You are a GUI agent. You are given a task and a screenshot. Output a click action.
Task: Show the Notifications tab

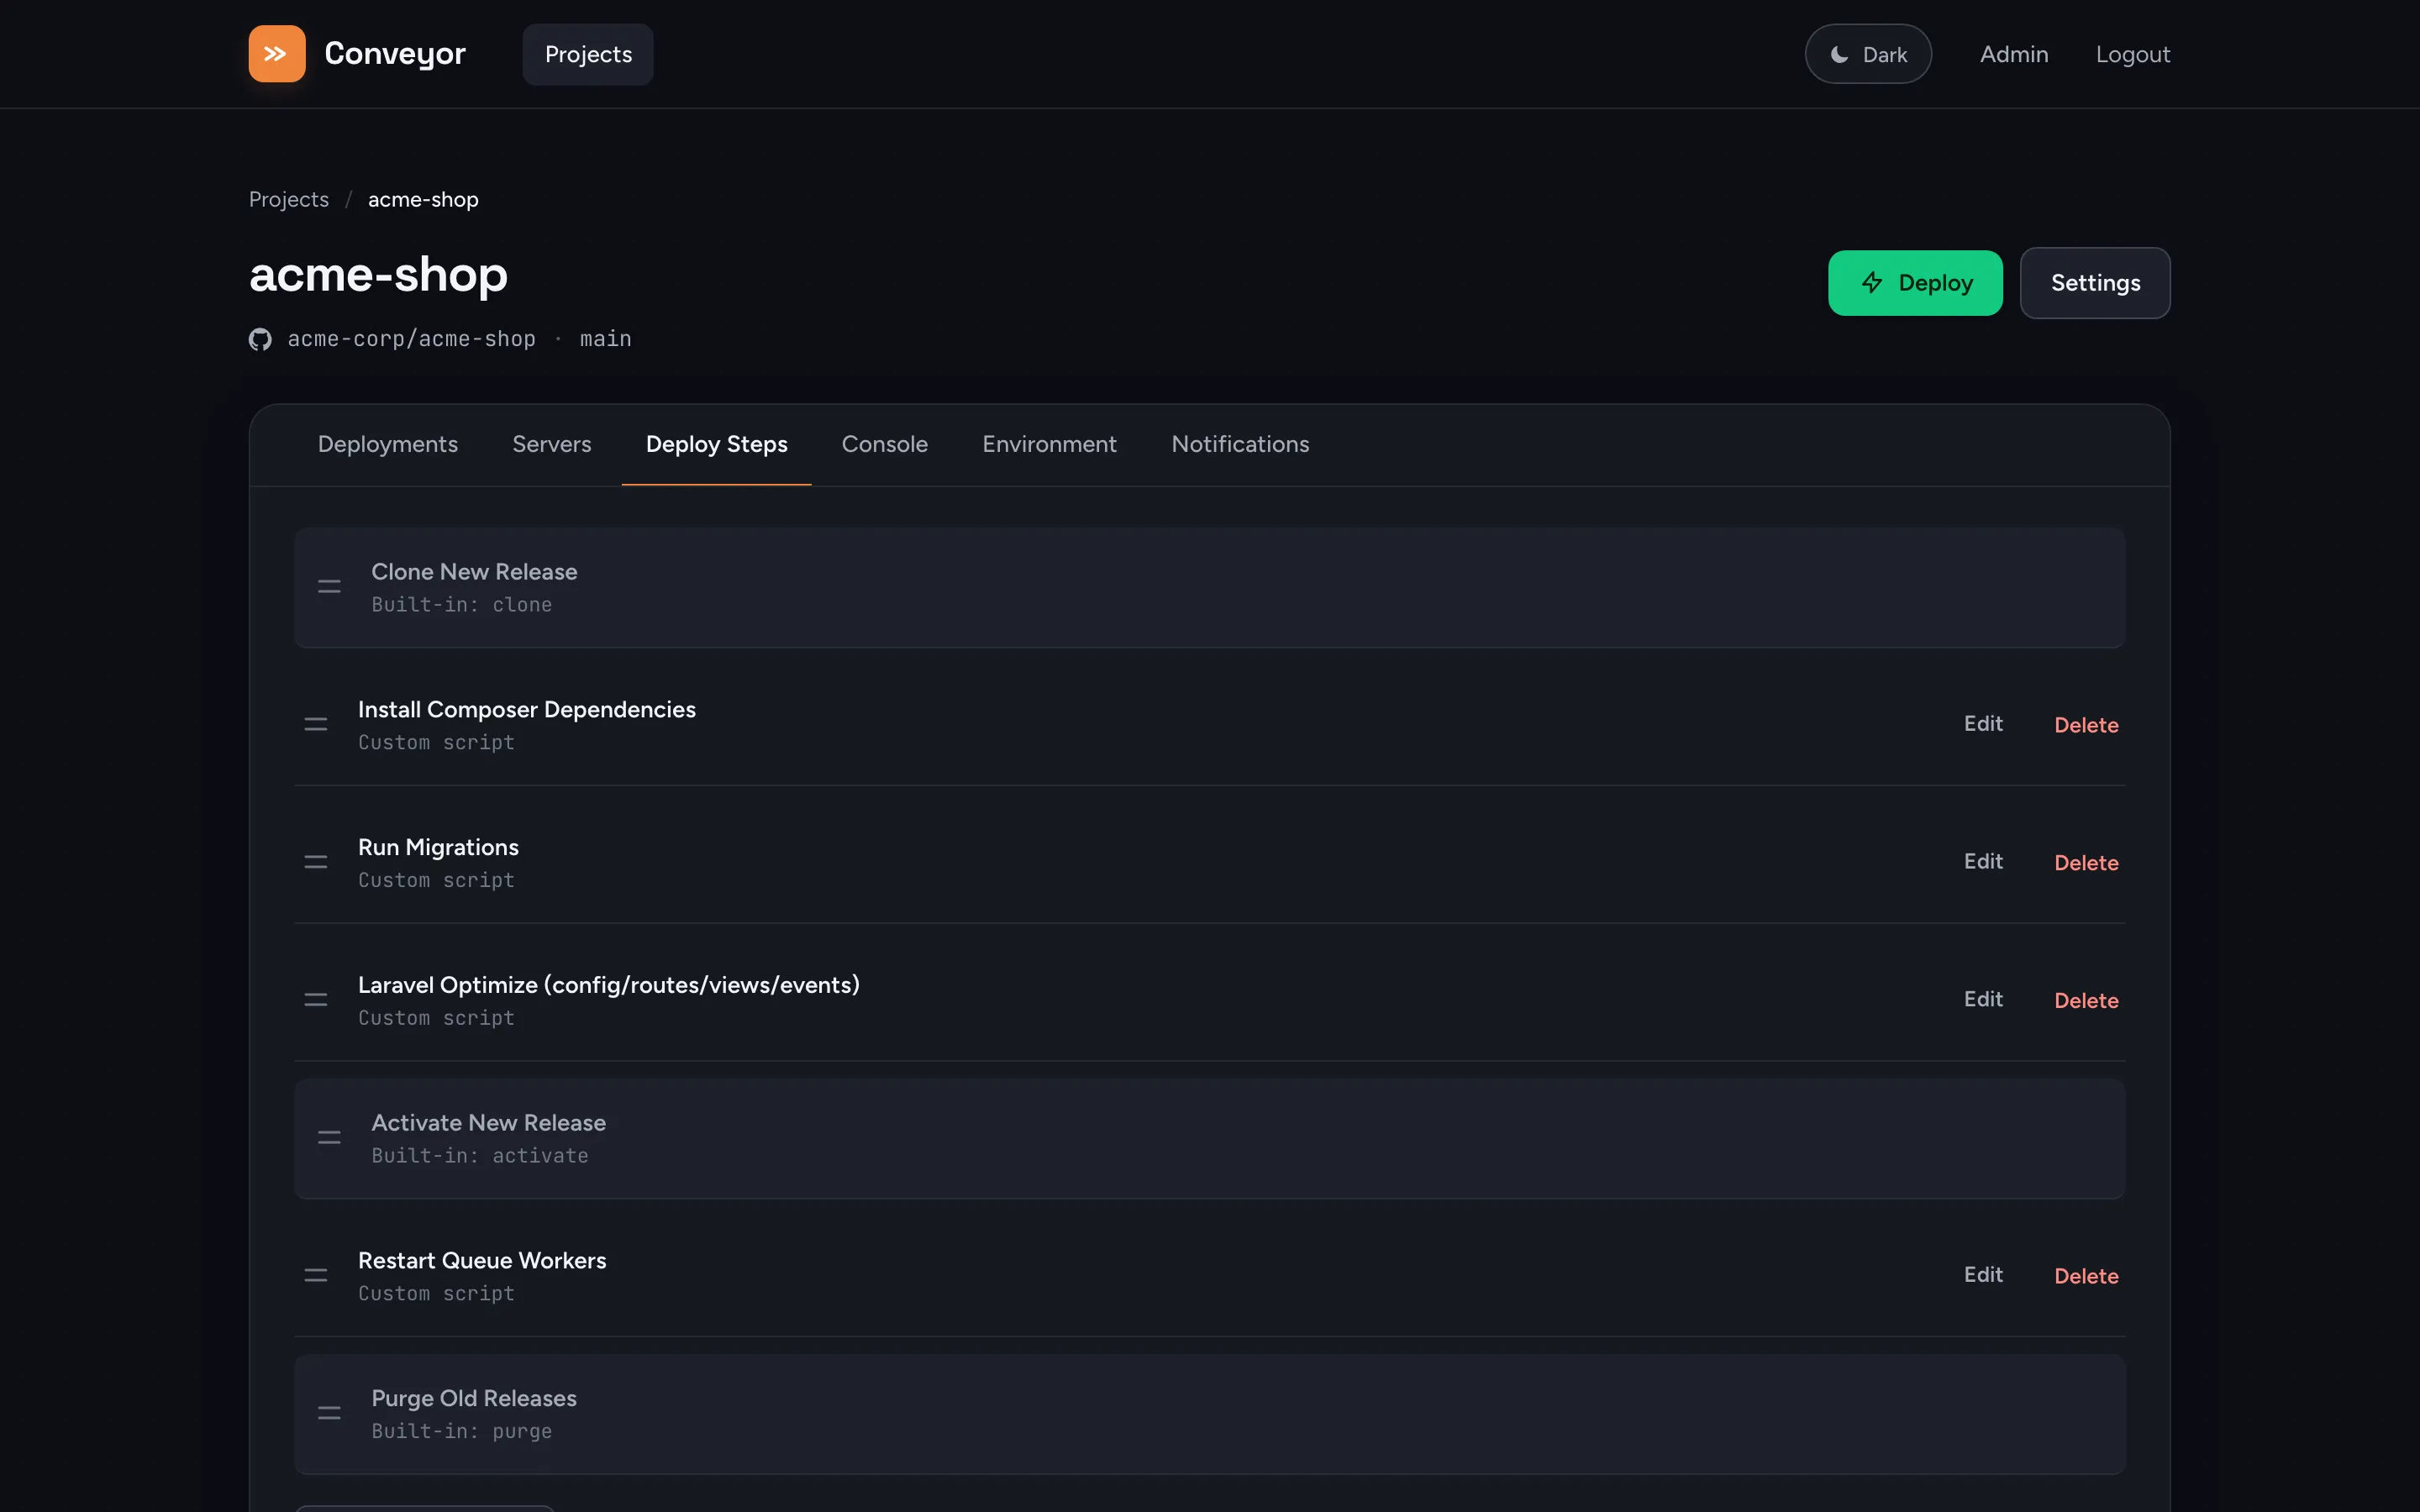(x=1240, y=444)
